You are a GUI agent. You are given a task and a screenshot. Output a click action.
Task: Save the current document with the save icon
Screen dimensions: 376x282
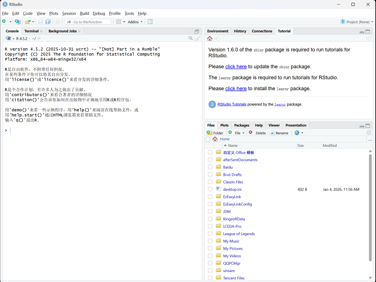40,21
